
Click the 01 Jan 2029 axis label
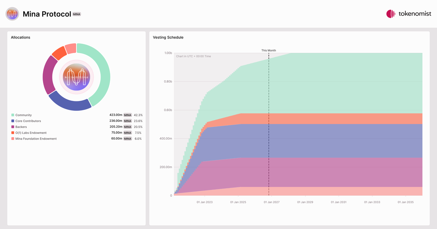click(x=305, y=202)
